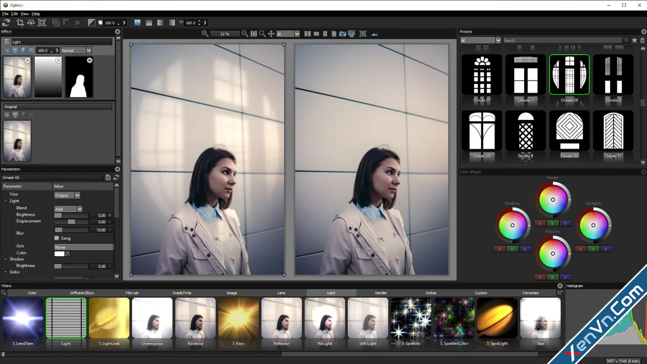Click the Original layer thumbnail
This screenshot has height=364, width=647.
click(17, 141)
